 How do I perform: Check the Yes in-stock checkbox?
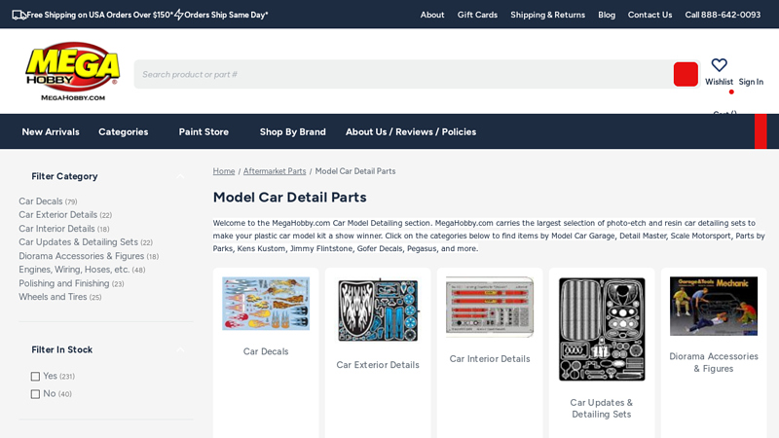coord(35,377)
